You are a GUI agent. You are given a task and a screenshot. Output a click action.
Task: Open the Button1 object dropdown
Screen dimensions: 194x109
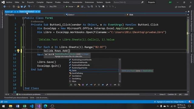point(95,15)
